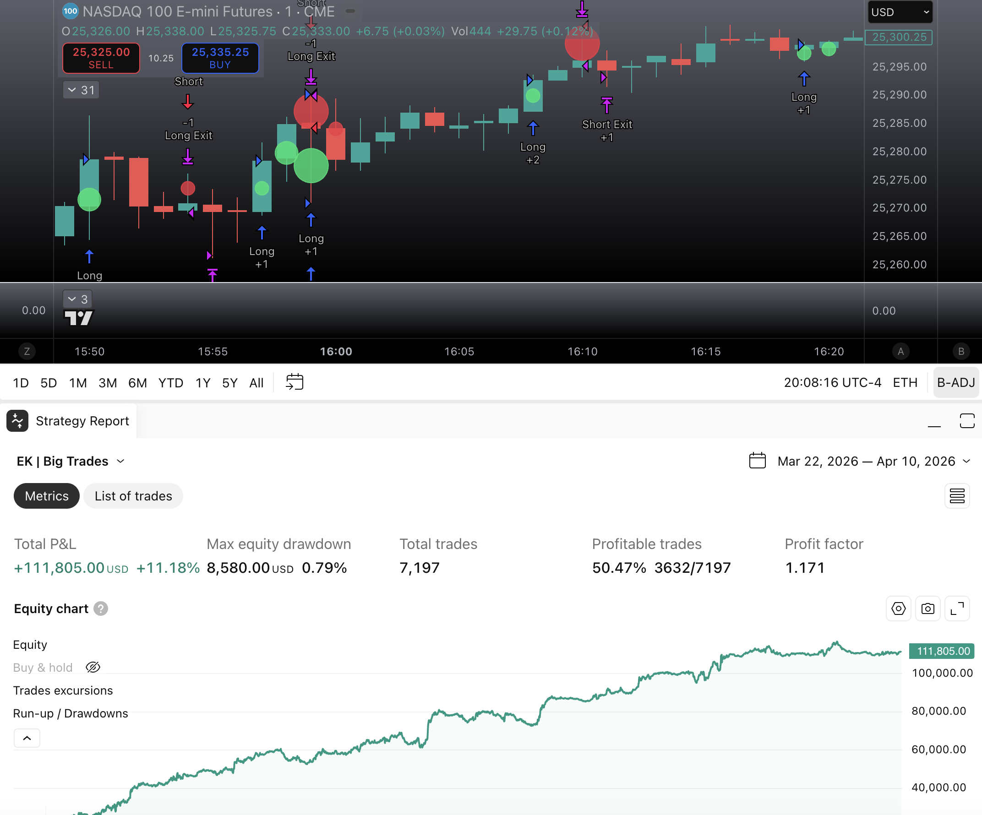
Task: Hide the Buy & hold equity curve
Action: click(93, 667)
